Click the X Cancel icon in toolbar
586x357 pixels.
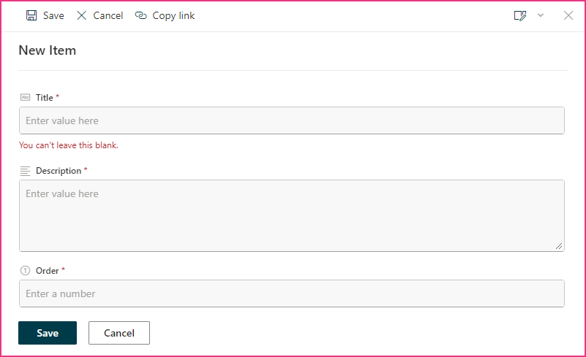click(x=81, y=15)
